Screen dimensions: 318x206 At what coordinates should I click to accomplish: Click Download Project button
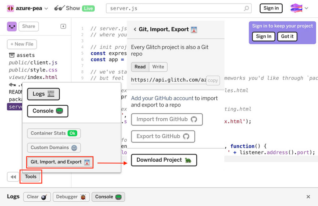tap(164, 160)
